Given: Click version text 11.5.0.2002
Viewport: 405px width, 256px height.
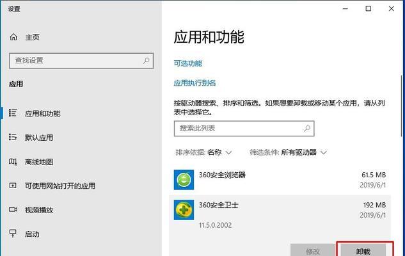Looking at the screenshot, I should click(215, 225).
